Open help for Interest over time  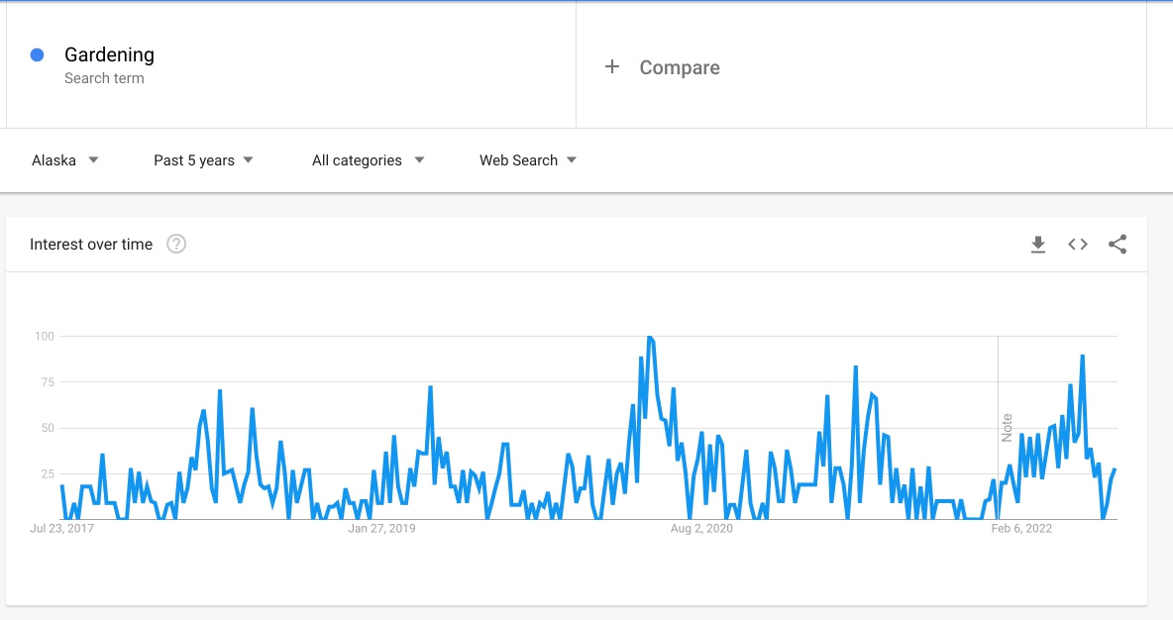coord(176,244)
